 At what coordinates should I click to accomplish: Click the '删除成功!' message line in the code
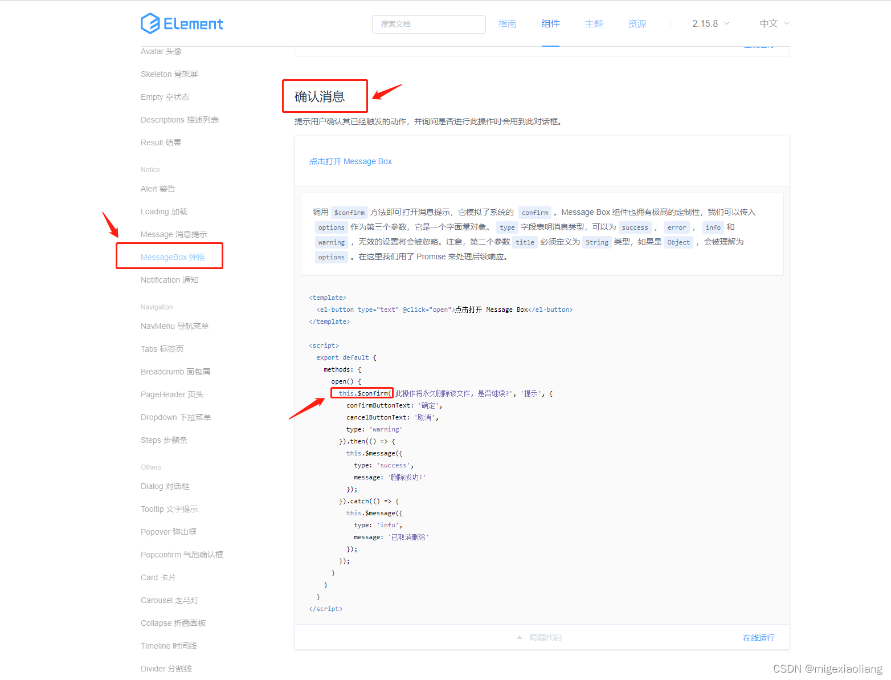(x=390, y=477)
